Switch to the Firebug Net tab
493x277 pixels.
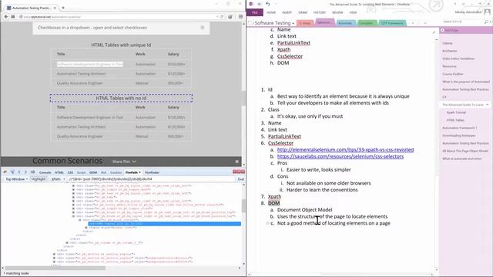point(103,172)
